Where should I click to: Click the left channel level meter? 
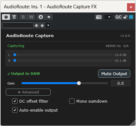(x=63, y=55)
